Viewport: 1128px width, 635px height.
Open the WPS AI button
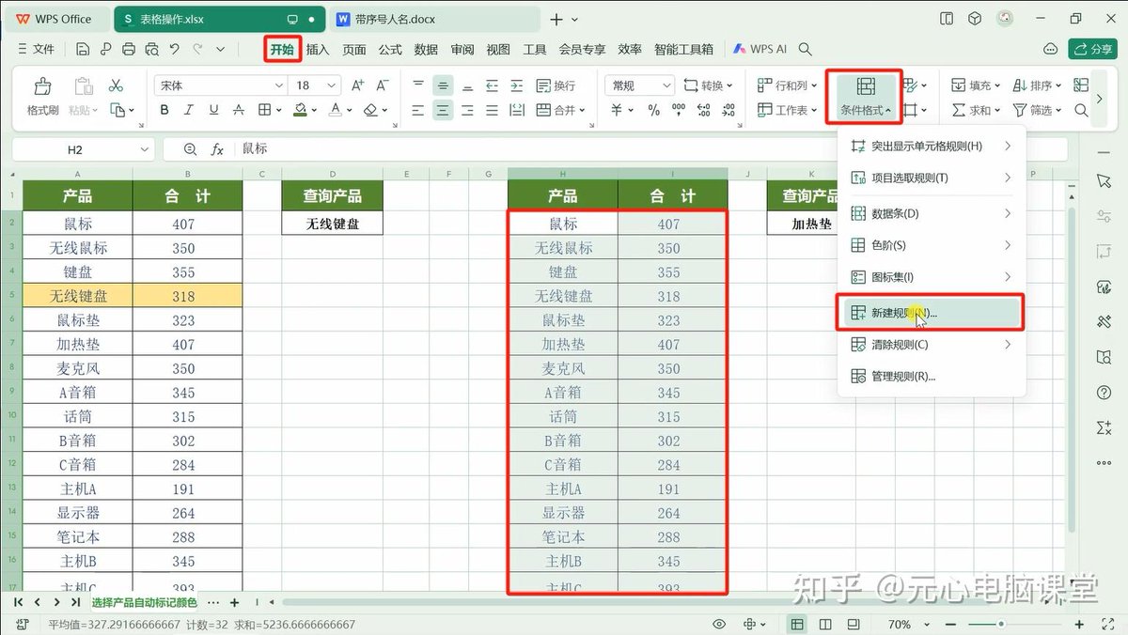coord(760,49)
